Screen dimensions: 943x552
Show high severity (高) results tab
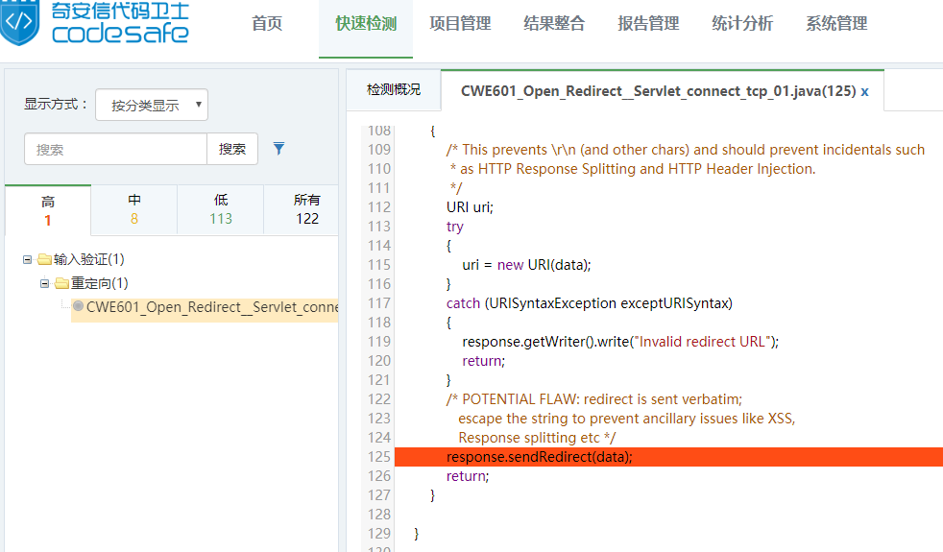48,210
